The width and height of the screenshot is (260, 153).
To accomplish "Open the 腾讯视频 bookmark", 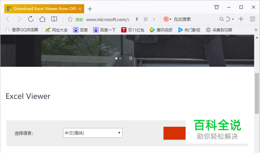I will pyautogui.click(x=161, y=30).
